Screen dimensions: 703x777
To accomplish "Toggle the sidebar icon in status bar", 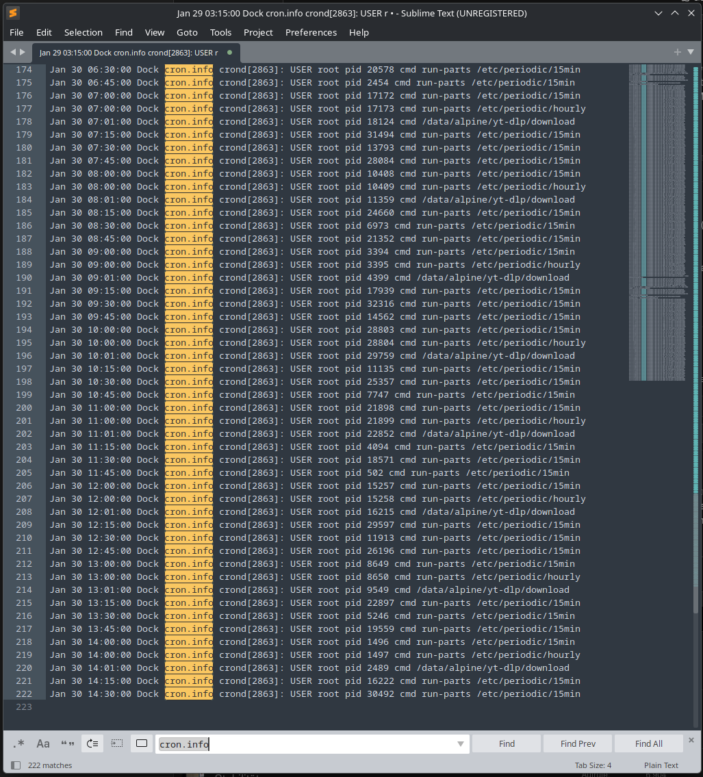I will tap(16, 765).
